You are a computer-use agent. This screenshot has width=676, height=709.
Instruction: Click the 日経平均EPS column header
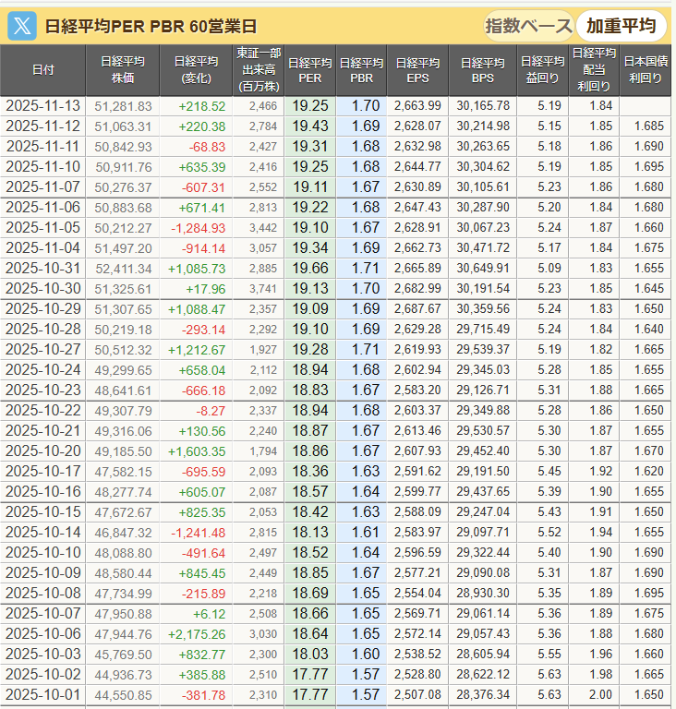417,70
